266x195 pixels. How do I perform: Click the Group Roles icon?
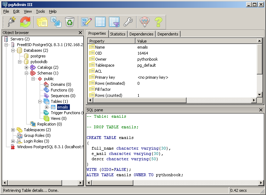point(20,135)
